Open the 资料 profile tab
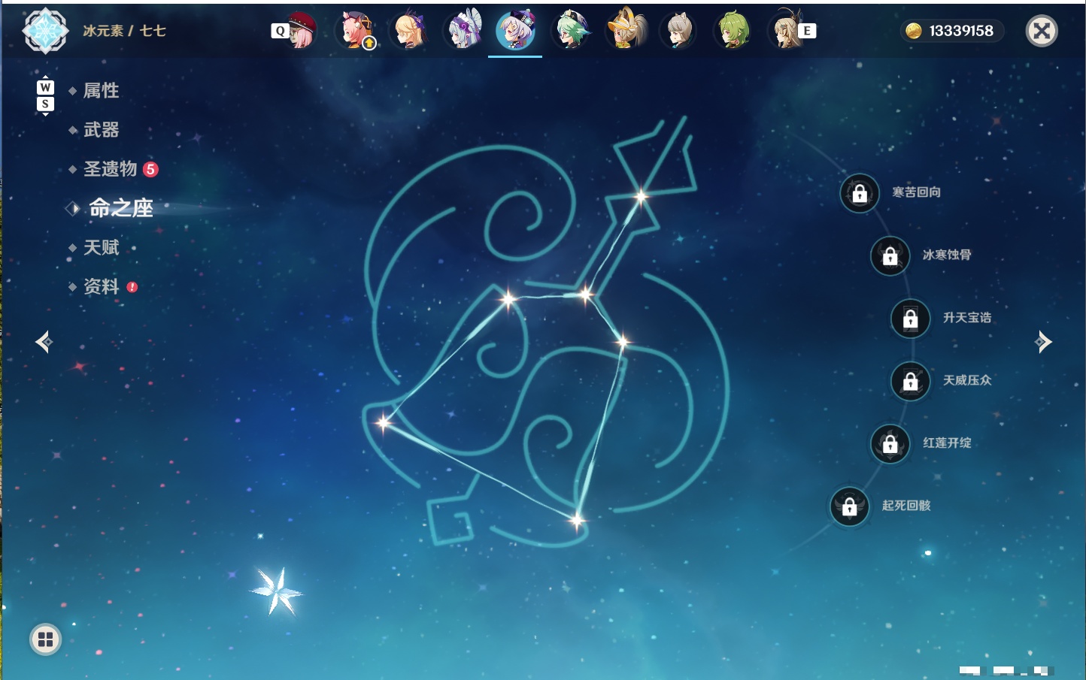 (101, 286)
